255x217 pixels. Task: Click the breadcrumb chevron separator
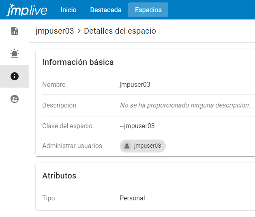click(x=79, y=31)
